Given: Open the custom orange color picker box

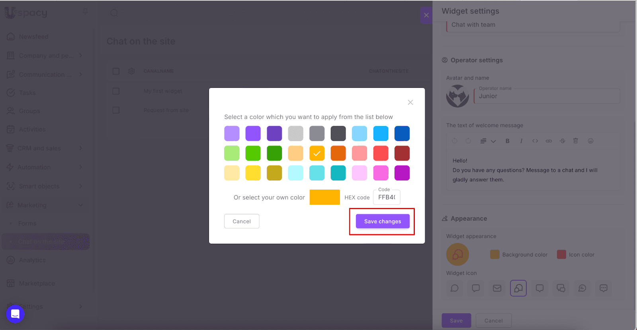Looking at the screenshot, I should (324, 197).
